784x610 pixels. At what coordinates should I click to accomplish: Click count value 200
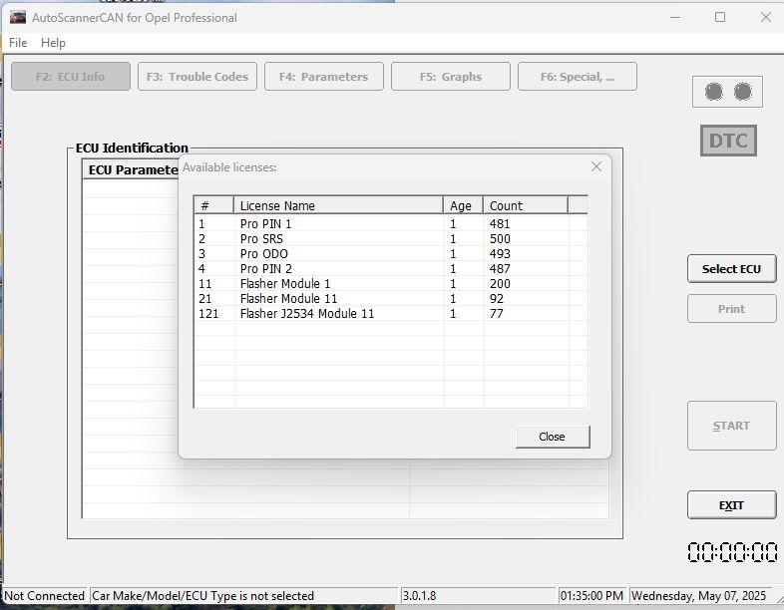pyautogui.click(x=500, y=284)
